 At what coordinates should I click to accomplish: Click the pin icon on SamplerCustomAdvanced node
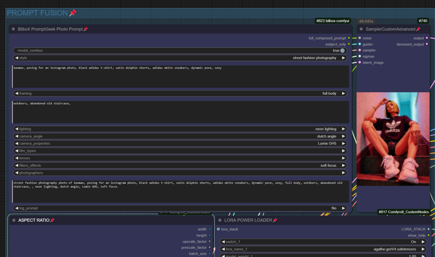click(x=418, y=29)
